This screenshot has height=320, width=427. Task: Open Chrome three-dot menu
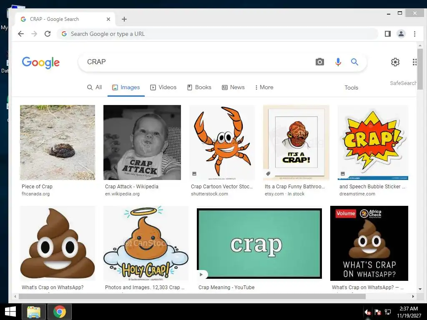pos(414,34)
